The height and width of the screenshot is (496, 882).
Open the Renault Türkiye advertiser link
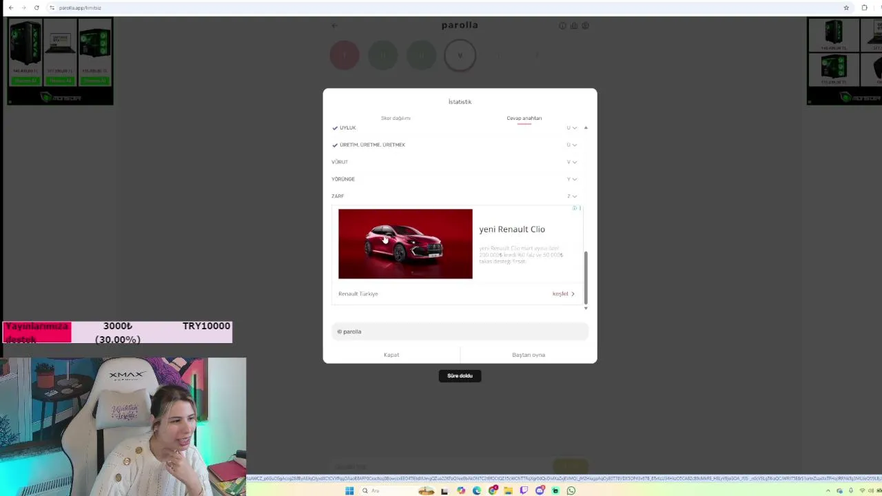[x=358, y=293]
